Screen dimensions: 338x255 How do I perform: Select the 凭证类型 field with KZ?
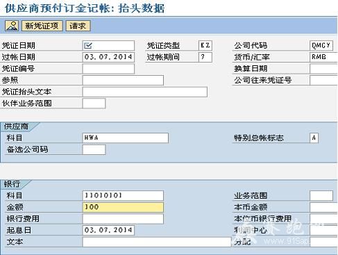click(205, 45)
